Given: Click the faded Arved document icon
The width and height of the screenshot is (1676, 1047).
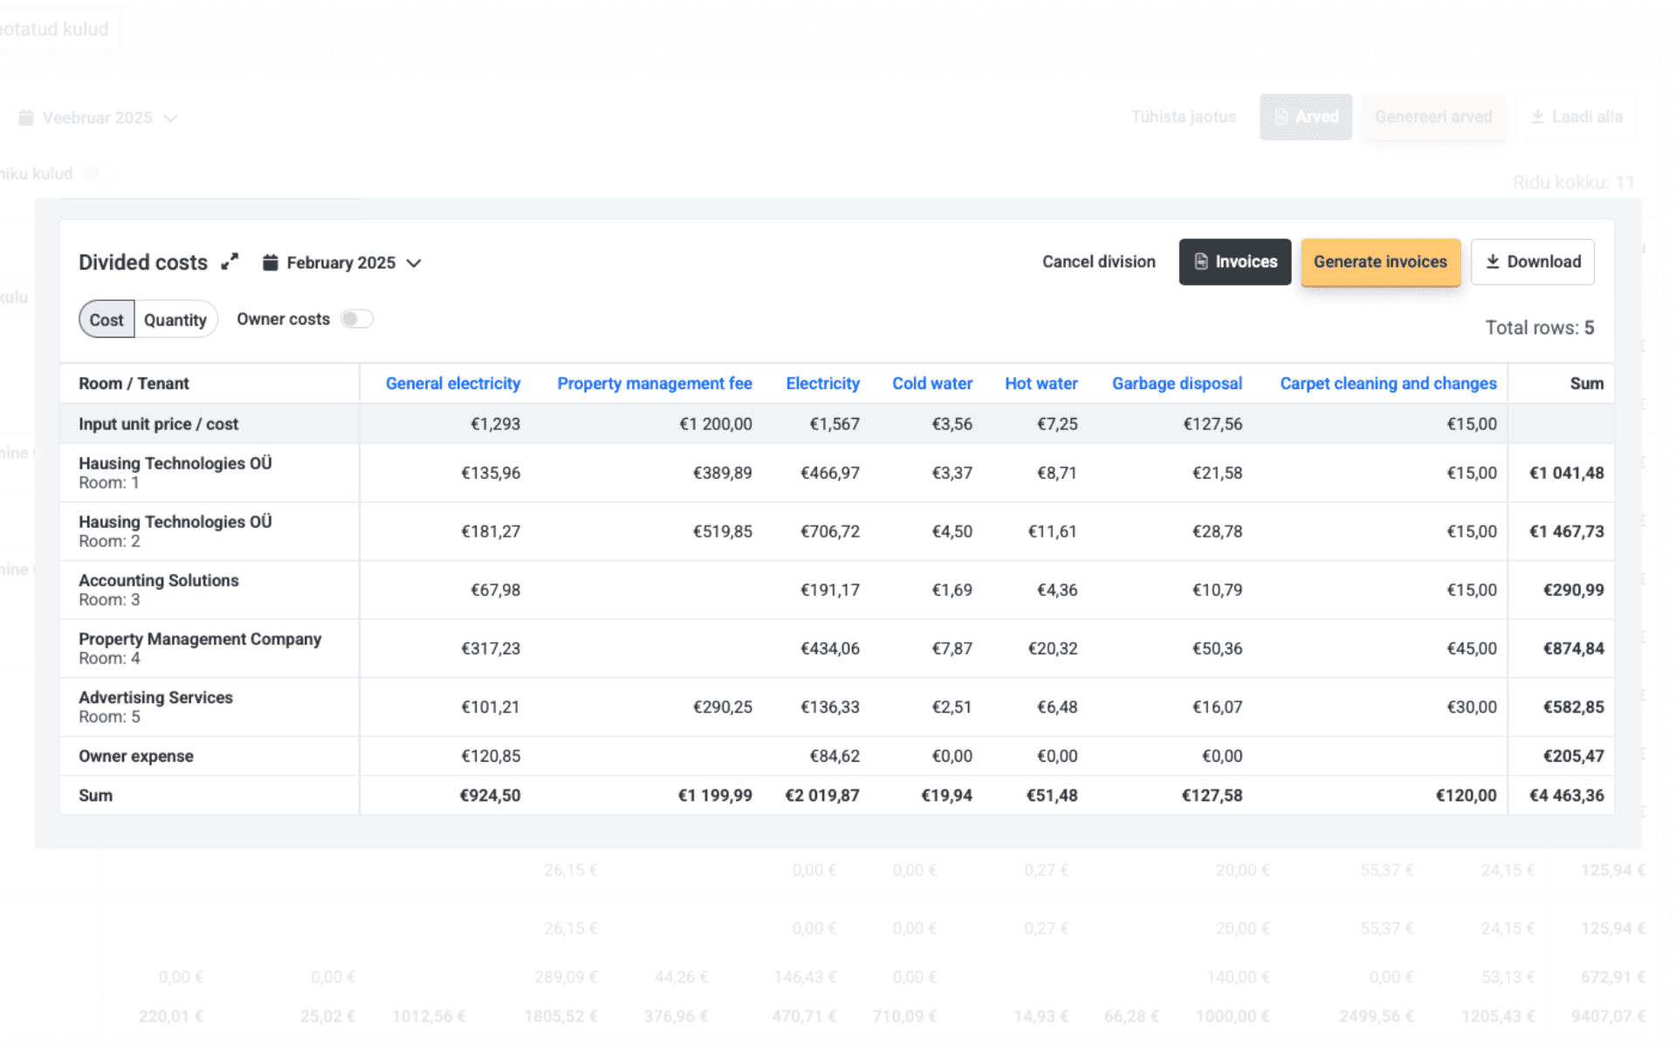Looking at the screenshot, I should click(1281, 117).
